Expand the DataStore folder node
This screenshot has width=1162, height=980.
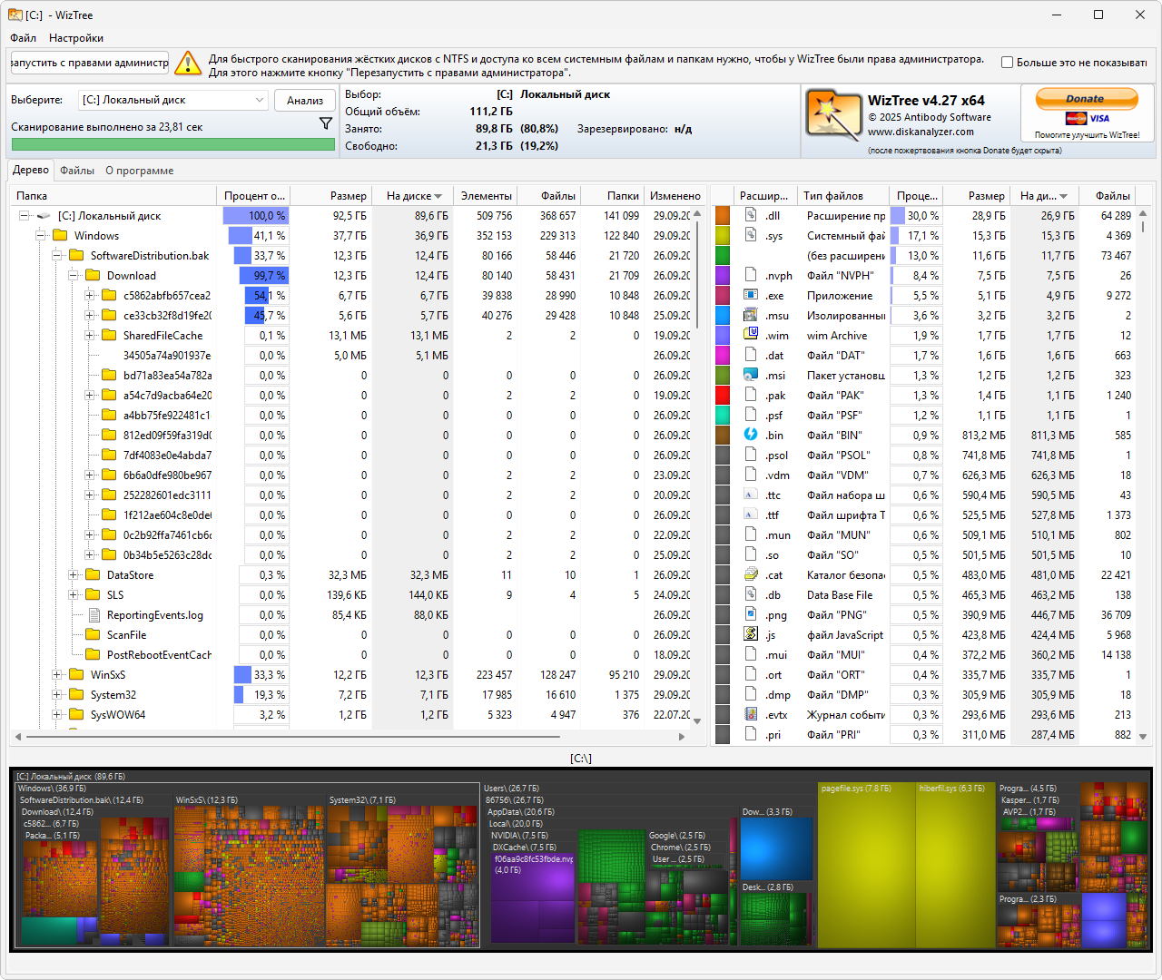coord(73,575)
